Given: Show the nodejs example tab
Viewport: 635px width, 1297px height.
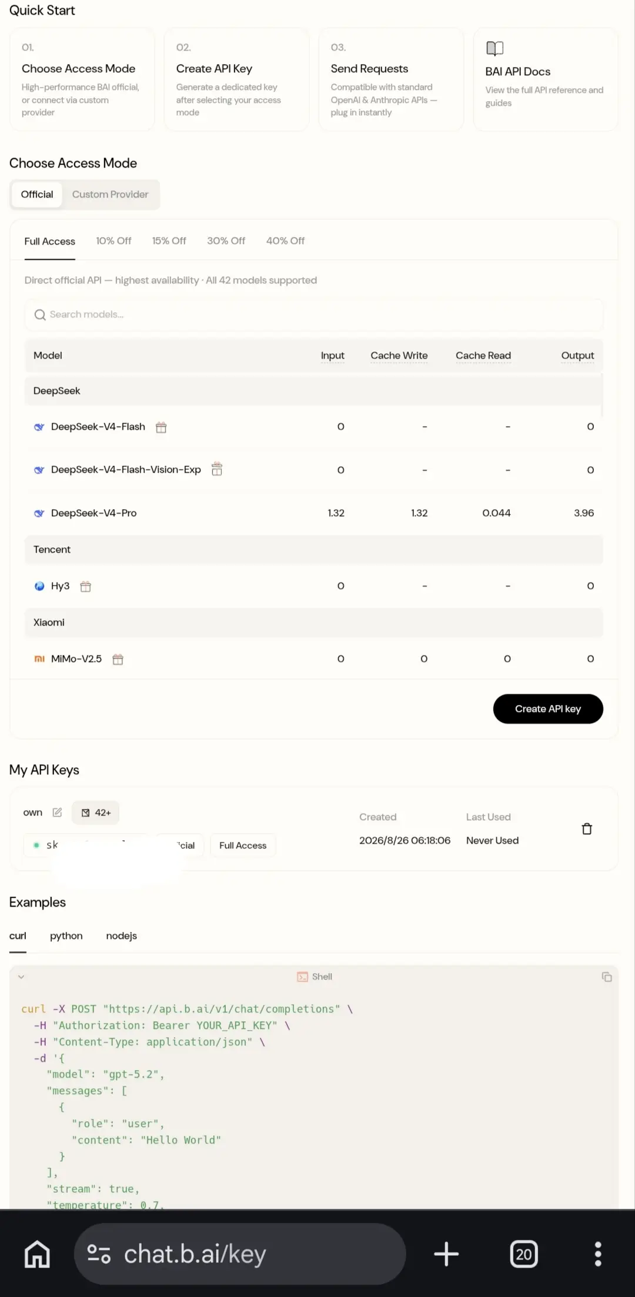Looking at the screenshot, I should [121, 936].
